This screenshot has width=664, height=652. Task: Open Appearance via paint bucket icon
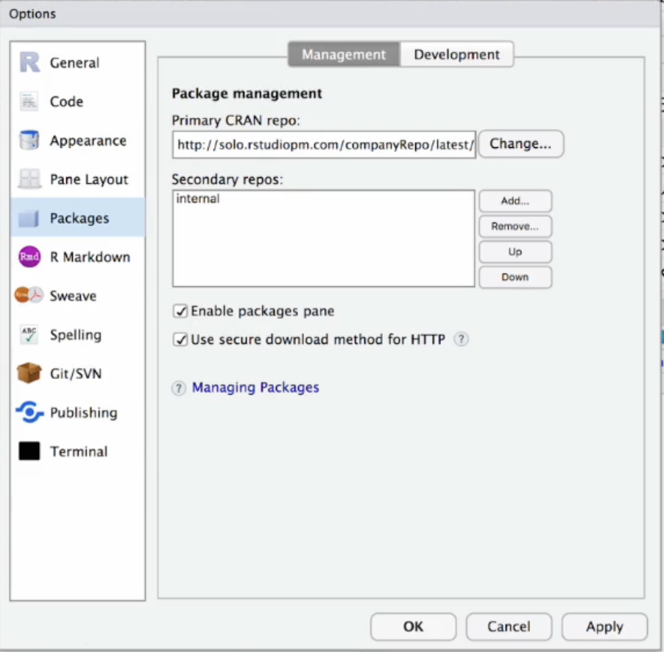tap(29, 141)
